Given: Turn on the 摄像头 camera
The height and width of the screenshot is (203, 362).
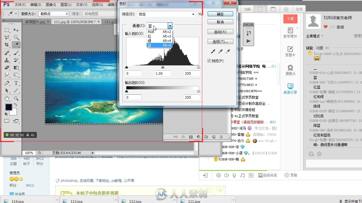Looking at the screenshot, I should [290, 70].
